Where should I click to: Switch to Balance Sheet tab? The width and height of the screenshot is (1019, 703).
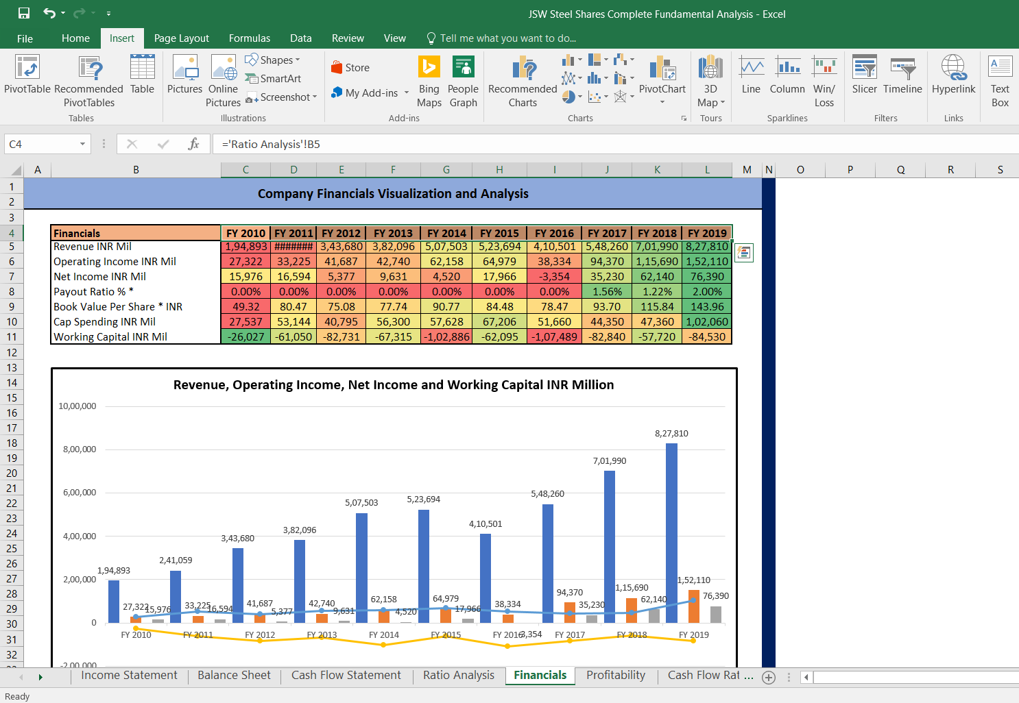pos(234,676)
